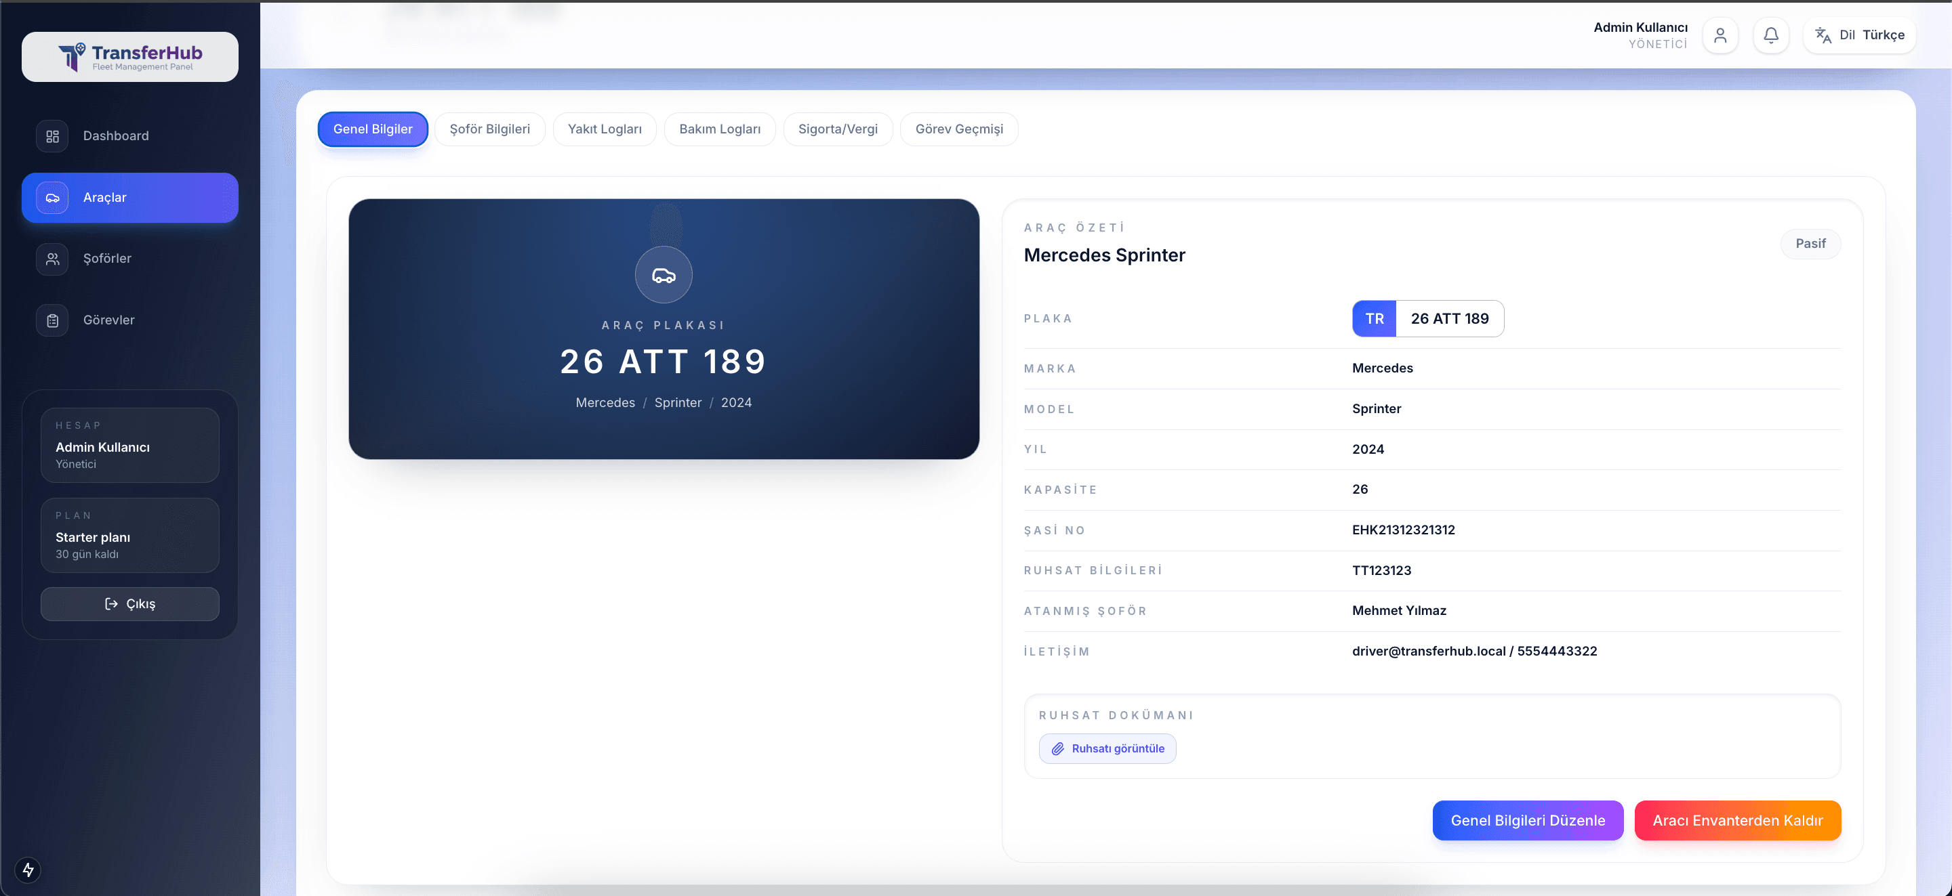Switch to the Şoför Bilgileri tab

[x=489, y=129]
